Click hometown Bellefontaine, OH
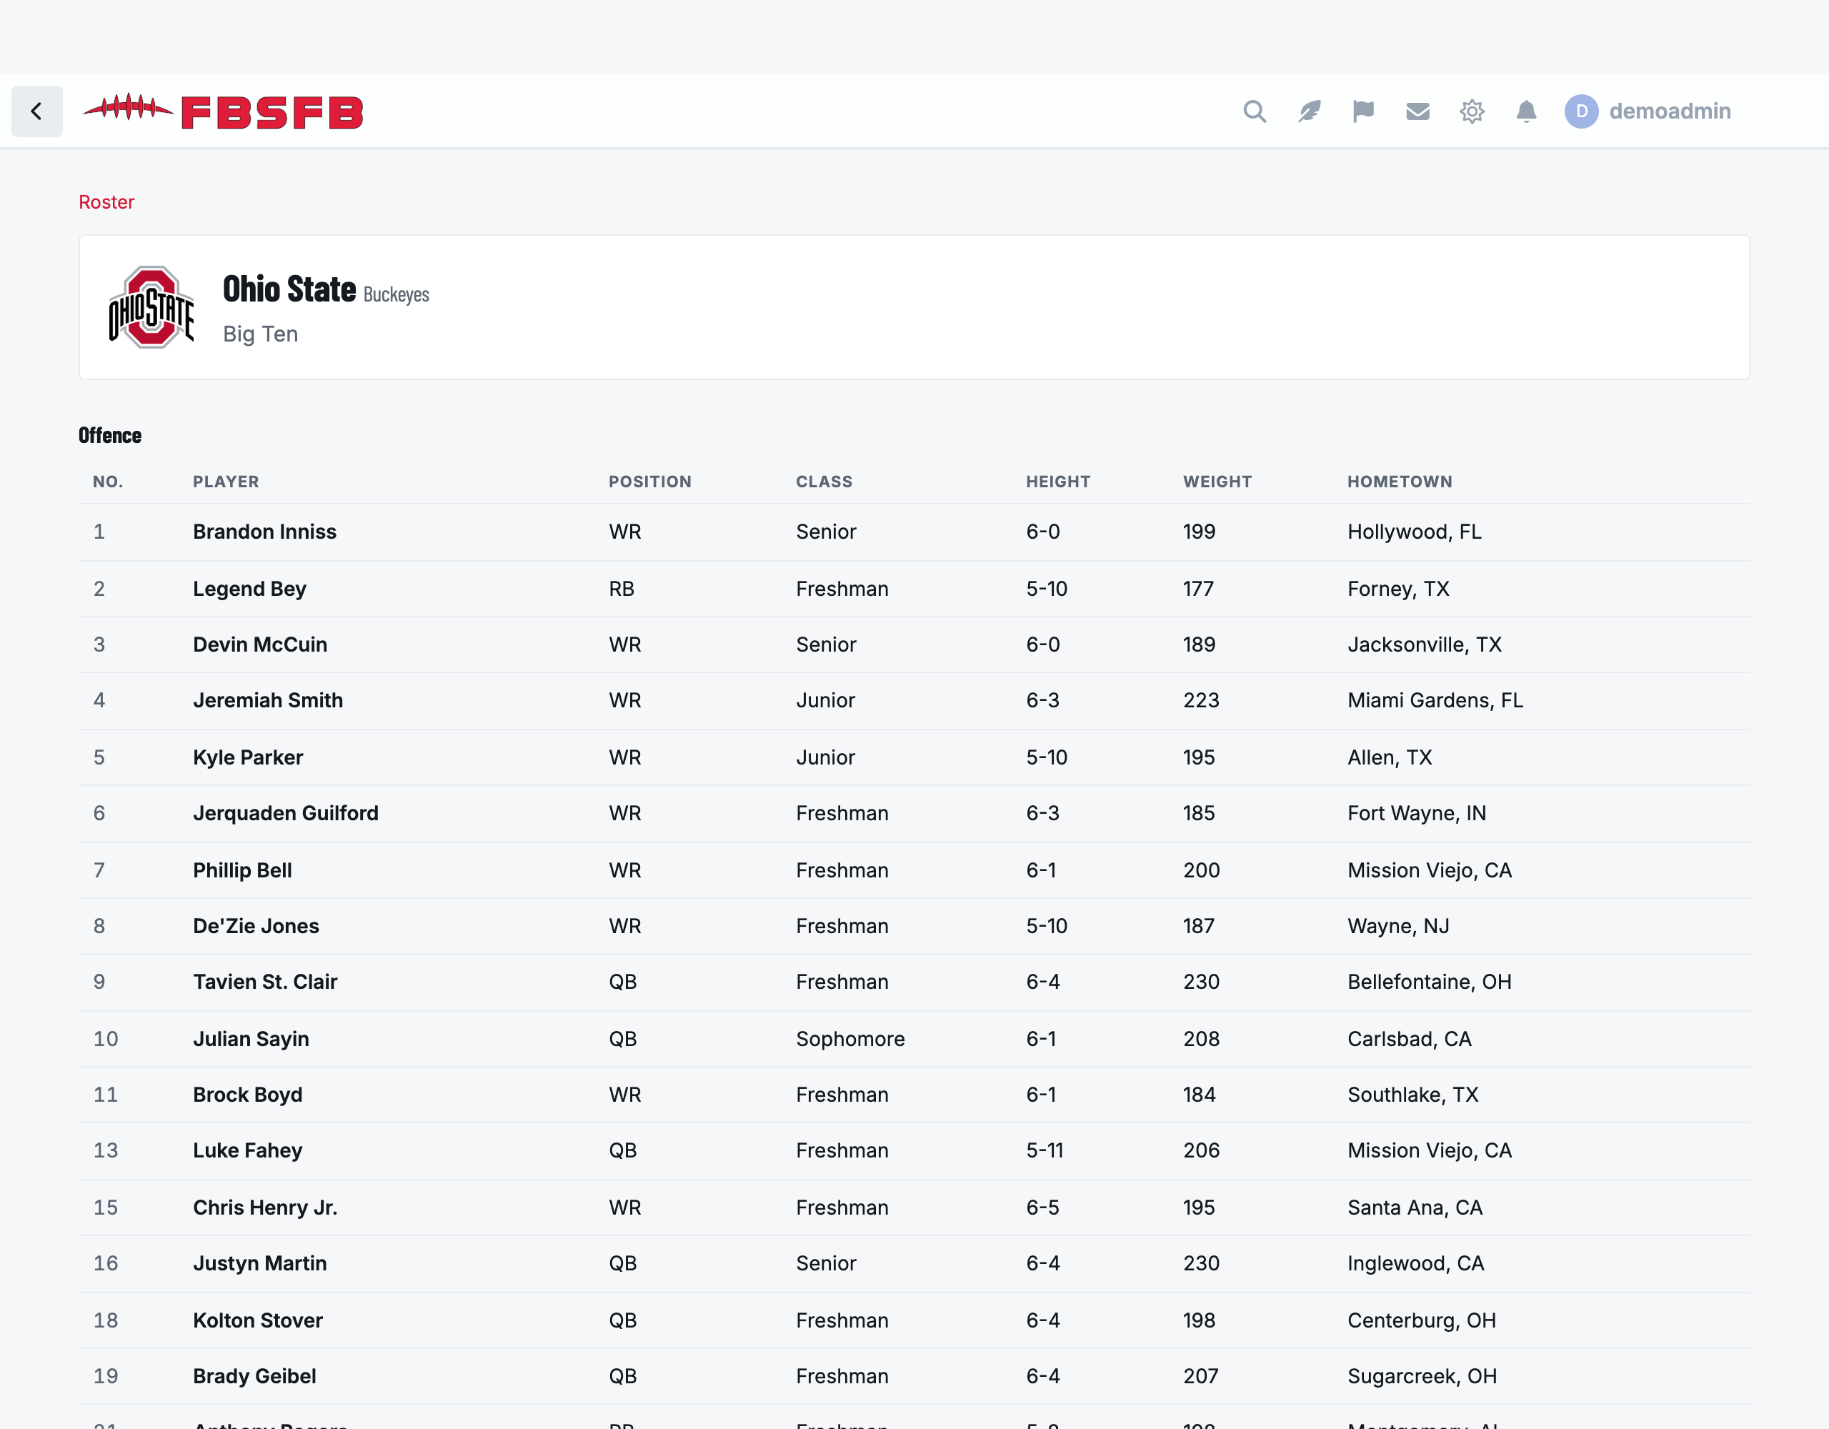Image resolution: width=1829 pixels, height=1429 pixels. [x=1429, y=982]
